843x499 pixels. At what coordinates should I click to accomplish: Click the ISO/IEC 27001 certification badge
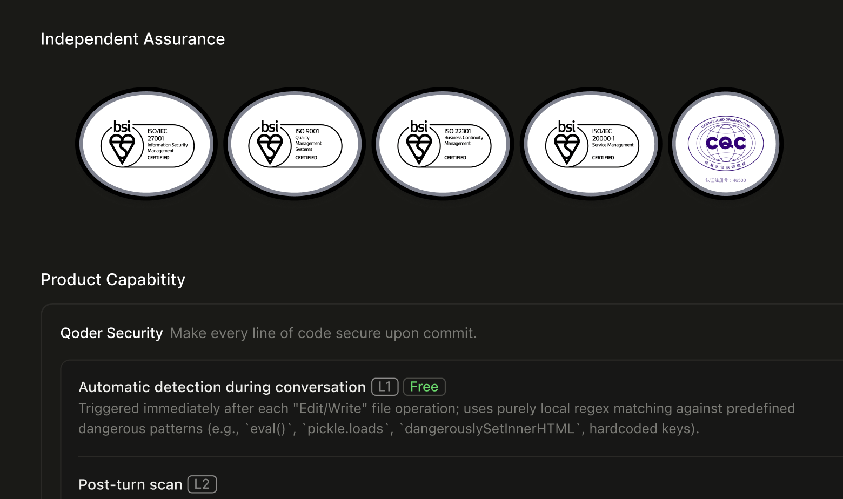point(146,144)
